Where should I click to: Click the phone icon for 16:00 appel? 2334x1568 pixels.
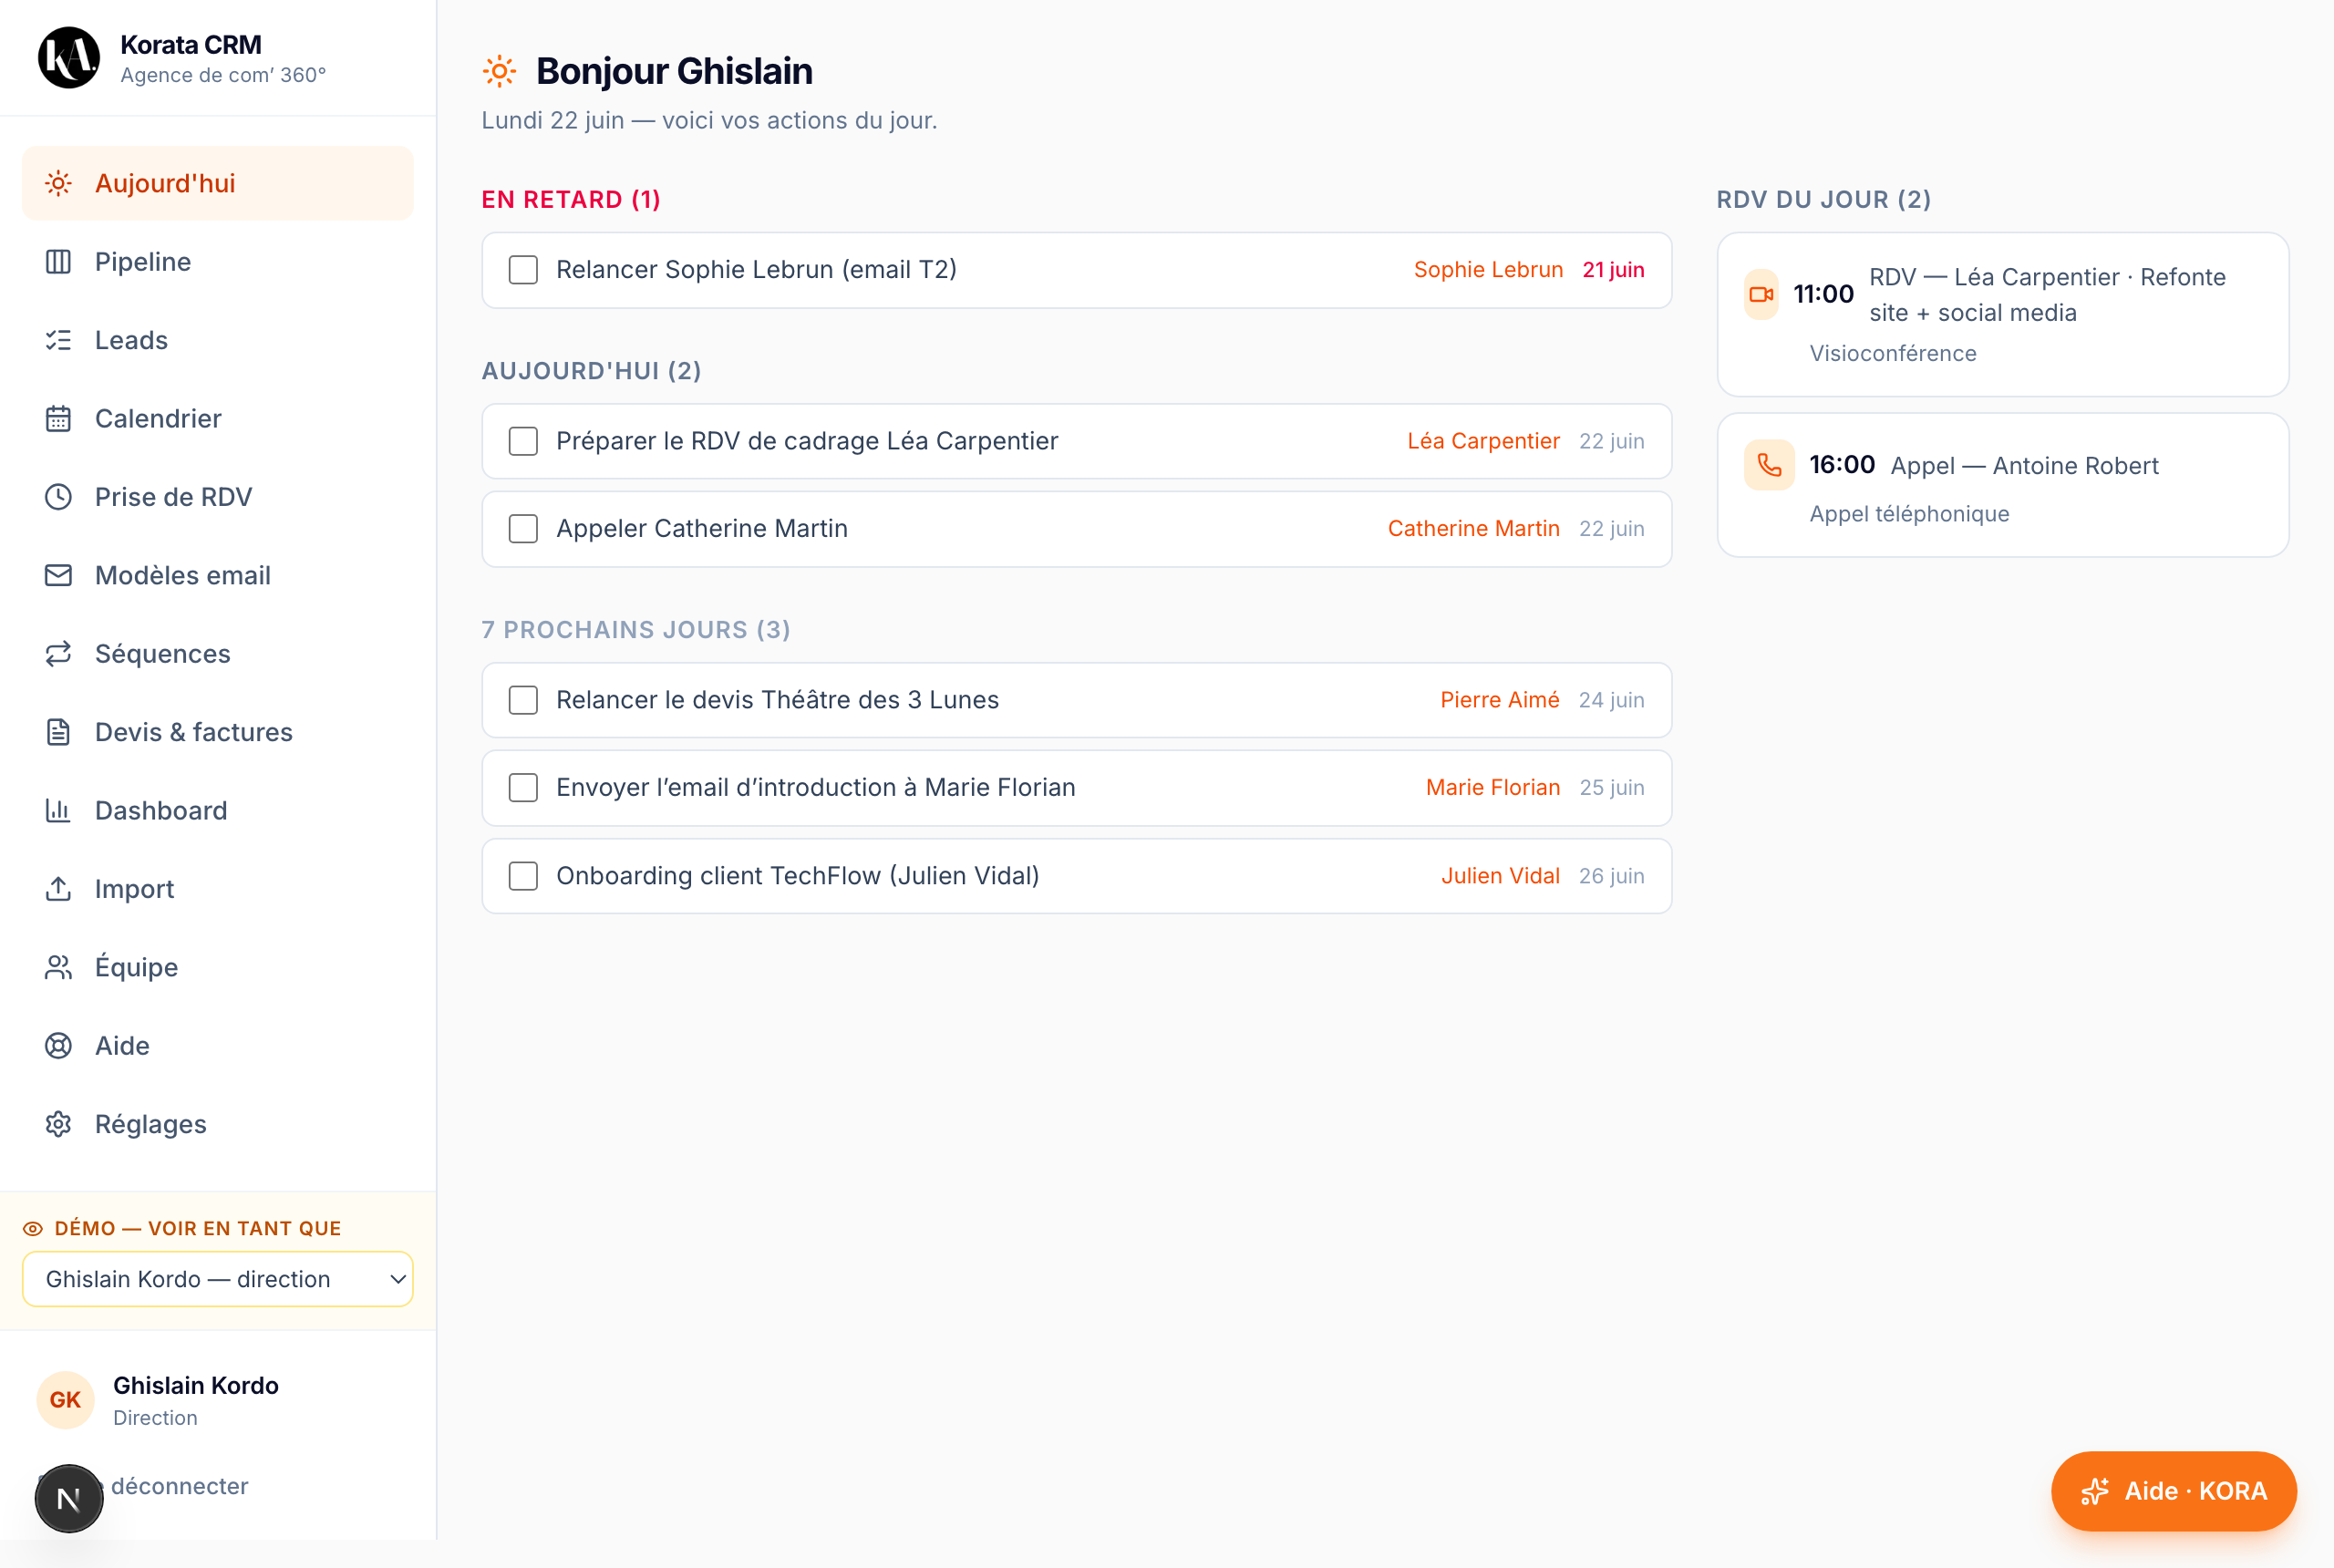click(1769, 465)
